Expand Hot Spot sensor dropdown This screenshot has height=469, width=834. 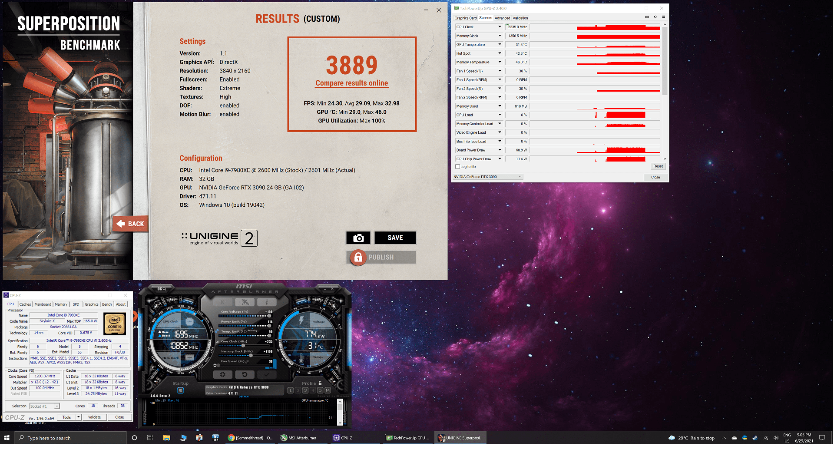pos(500,53)
